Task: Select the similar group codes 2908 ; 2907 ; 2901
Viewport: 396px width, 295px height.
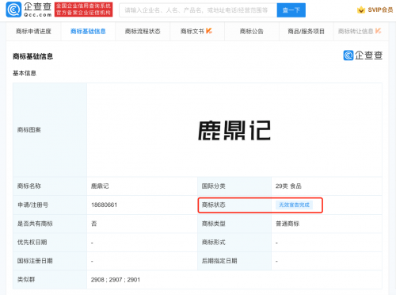Action: coord(116,280)
